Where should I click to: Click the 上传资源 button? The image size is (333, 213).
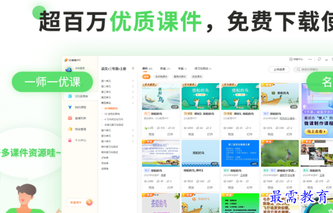click(x=279, y=69)
